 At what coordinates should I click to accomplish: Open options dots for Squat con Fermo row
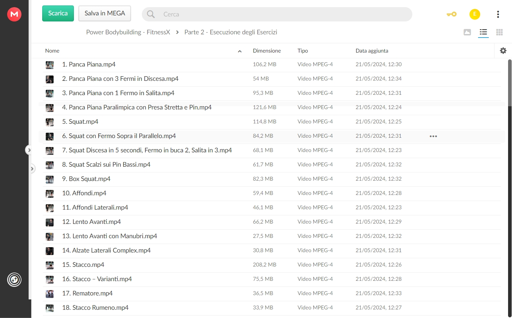[x=433, y=136]
